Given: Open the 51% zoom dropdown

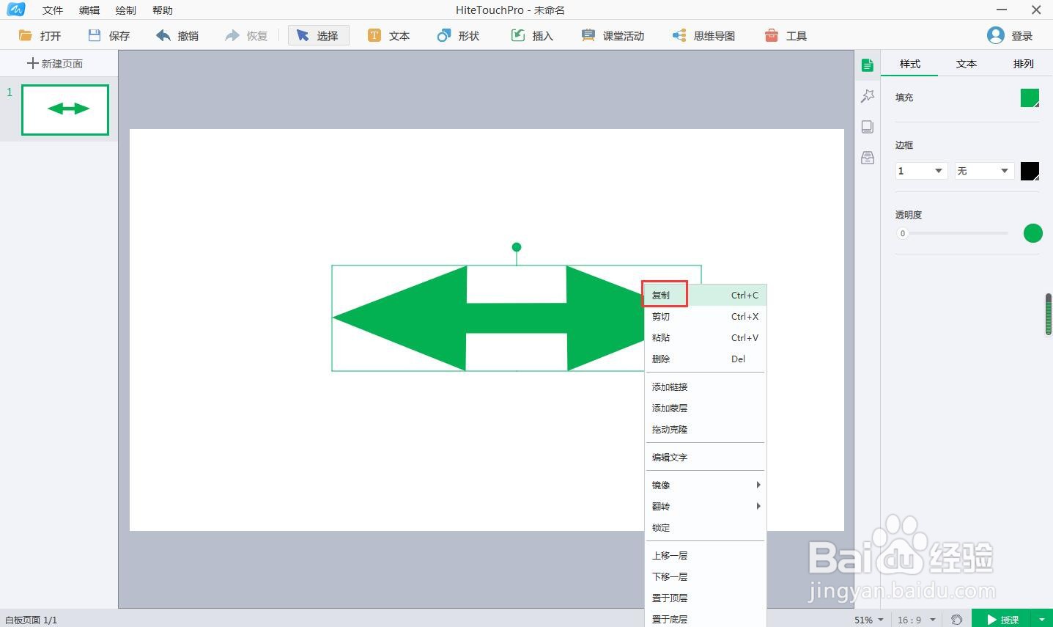Looking at the screenshot, I should pyautogui.click(x=869, y=620).
